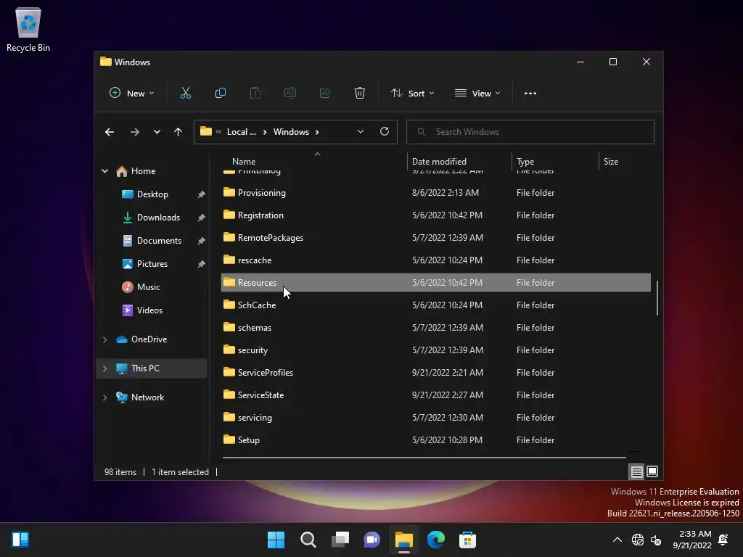Screen dimensions: 743x557
Task: Expand the This PC tree node
Action: point(104,368)
